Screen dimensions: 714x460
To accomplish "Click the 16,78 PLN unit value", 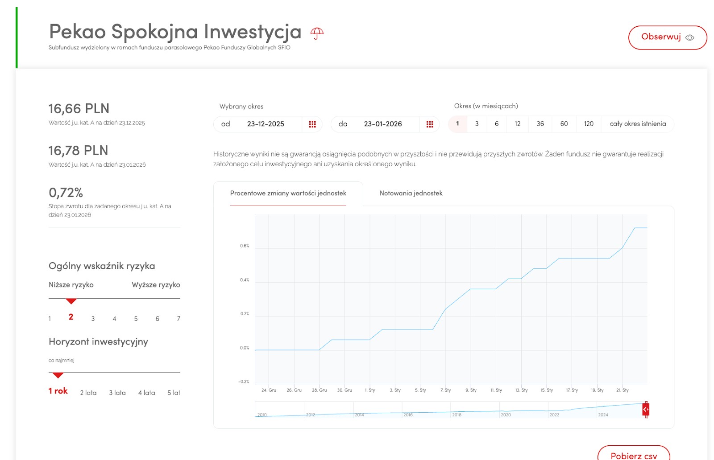I will click(x=79, y=151).
